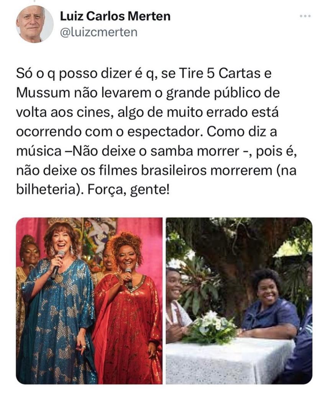
Task: Click the word "bilheteria" in tweet
Action: point(46,190)
